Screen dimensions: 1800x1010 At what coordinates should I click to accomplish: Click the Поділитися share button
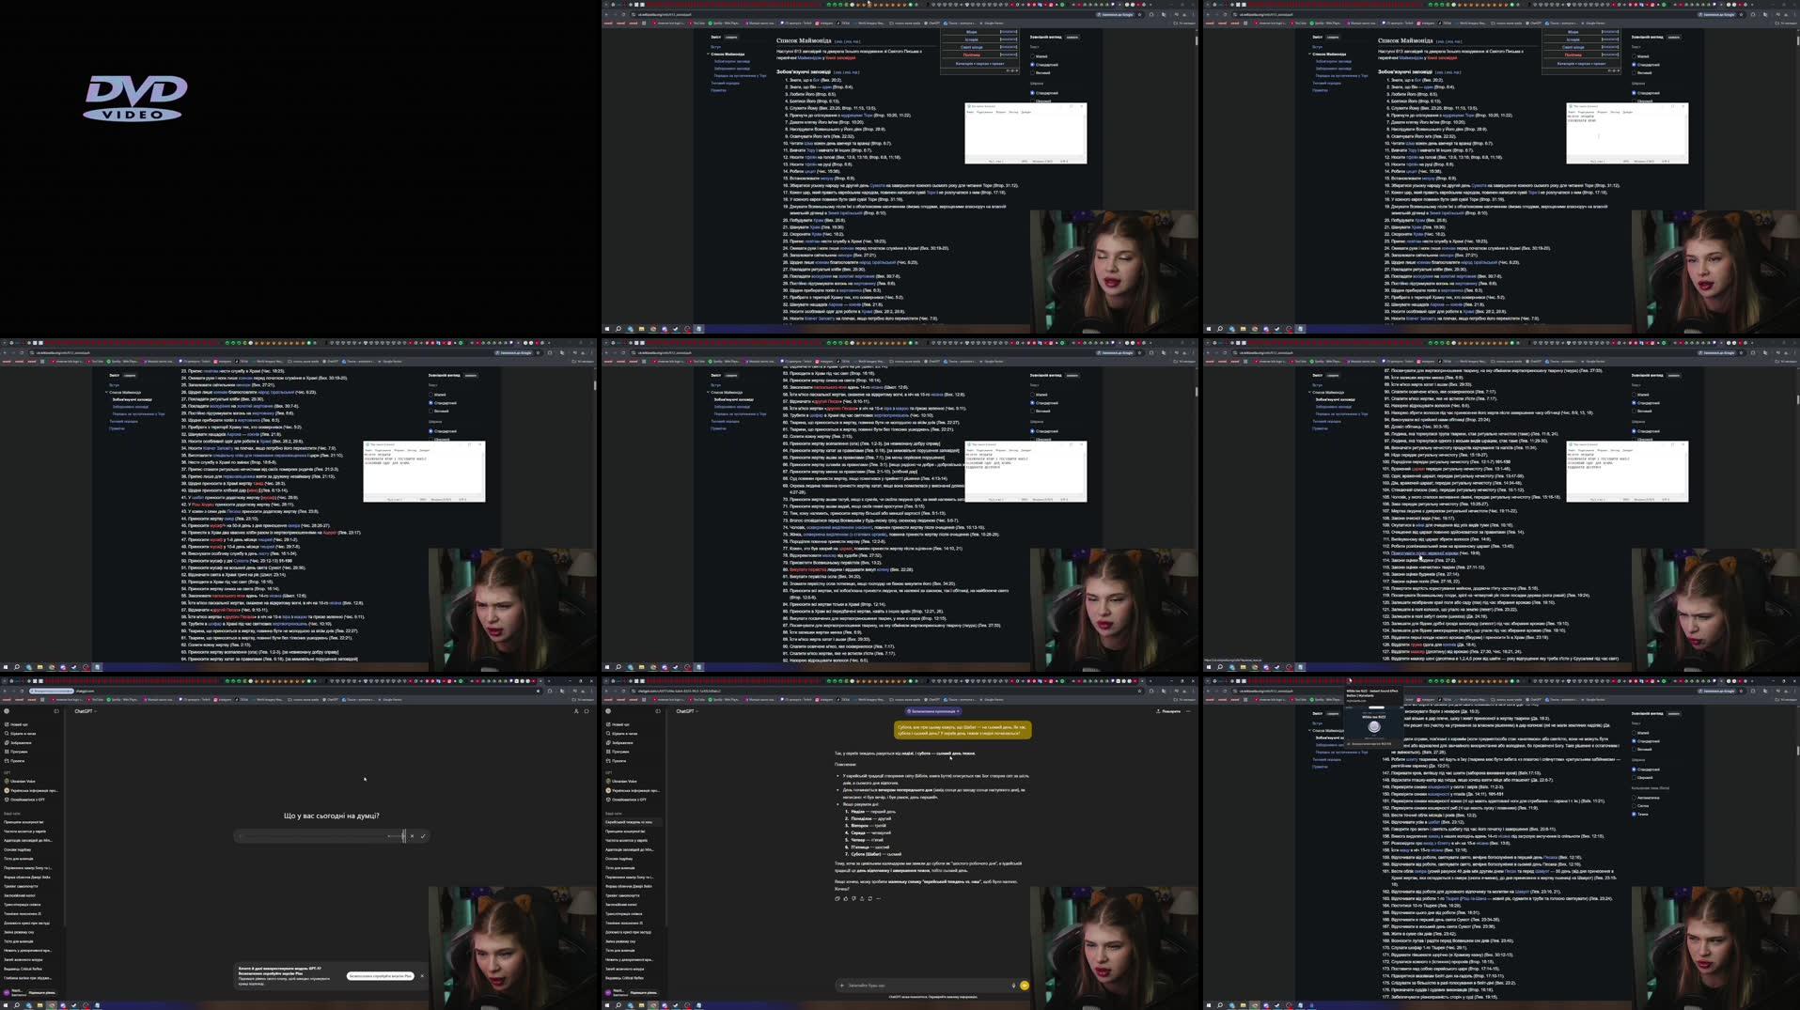point(1171,711)
